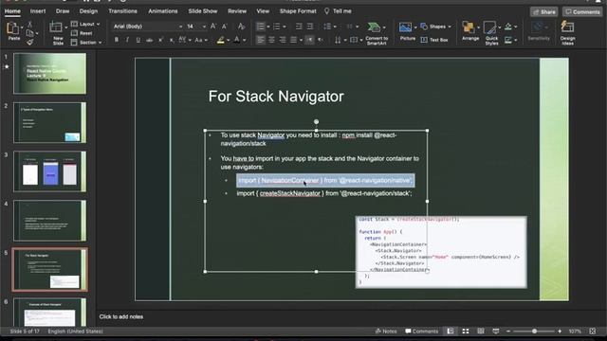Click the Reset button
607x341 pixels.
click(x=82, y=33)
